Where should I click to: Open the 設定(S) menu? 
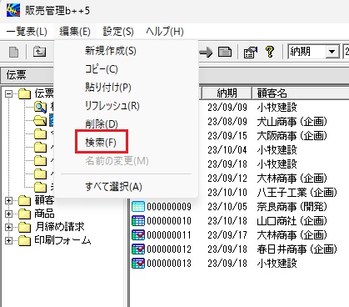[x=118, y=32]
